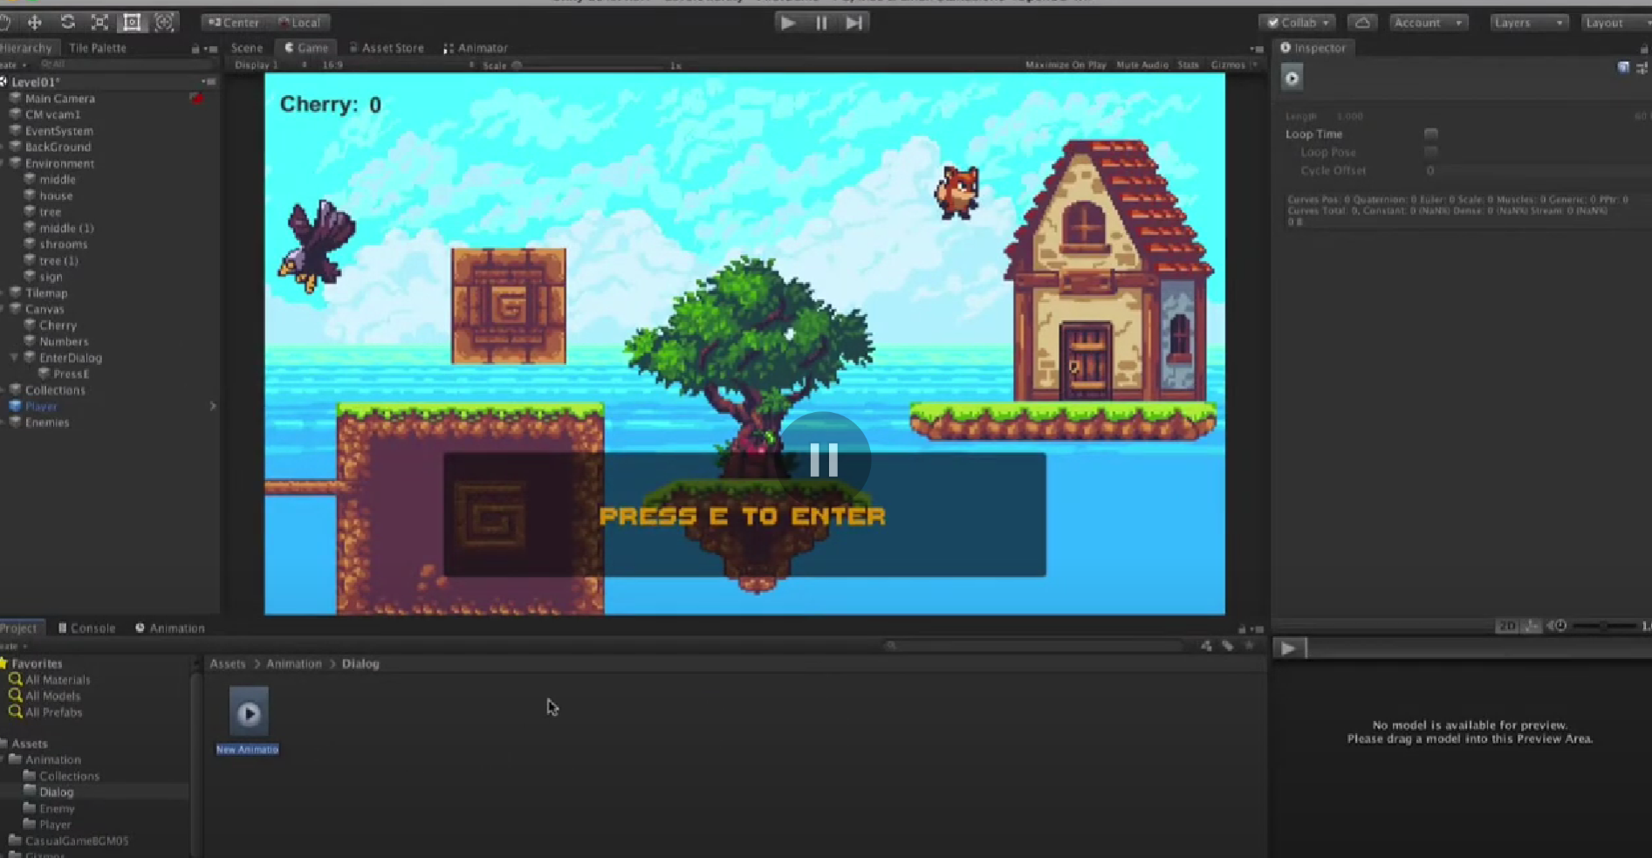1652x858 pixels.
Task: Enable the Loop Pose checkbox
Action: [x=1431, y=152]
